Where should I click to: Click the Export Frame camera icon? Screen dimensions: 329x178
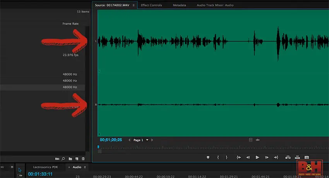click(x=307, y=157)
